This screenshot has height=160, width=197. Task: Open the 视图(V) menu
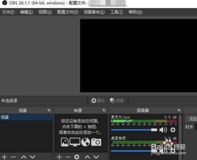[x=45, y=12]
